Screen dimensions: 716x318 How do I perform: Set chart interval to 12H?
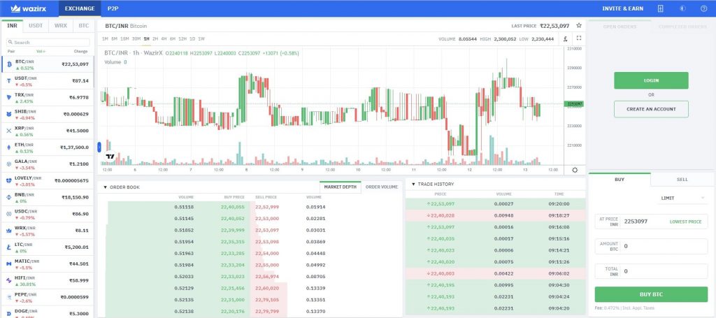[182, 38]
